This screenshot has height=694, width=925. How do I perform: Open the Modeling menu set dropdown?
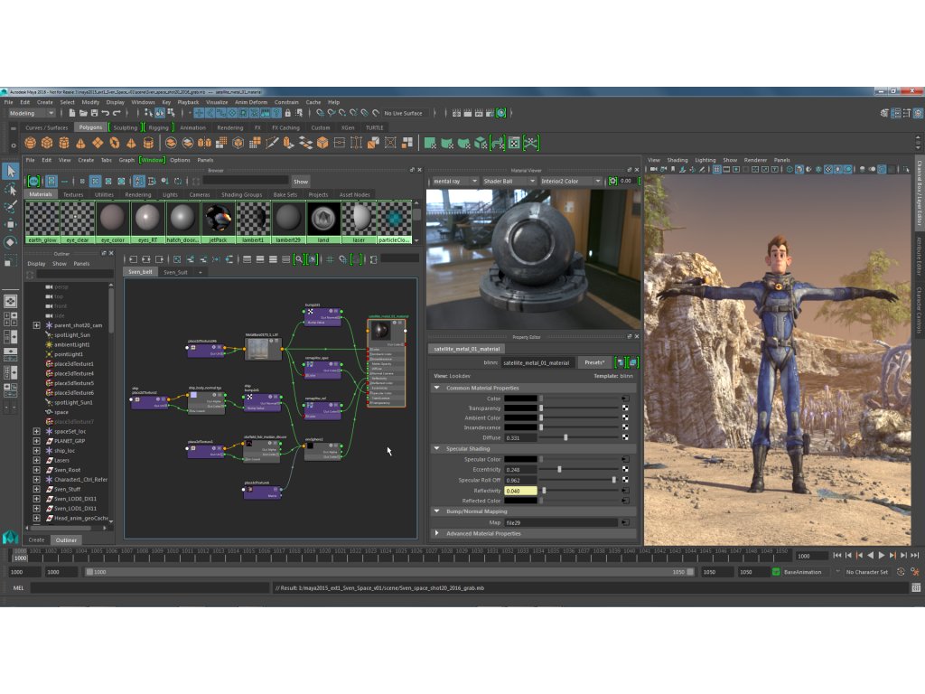coord(33,113)
